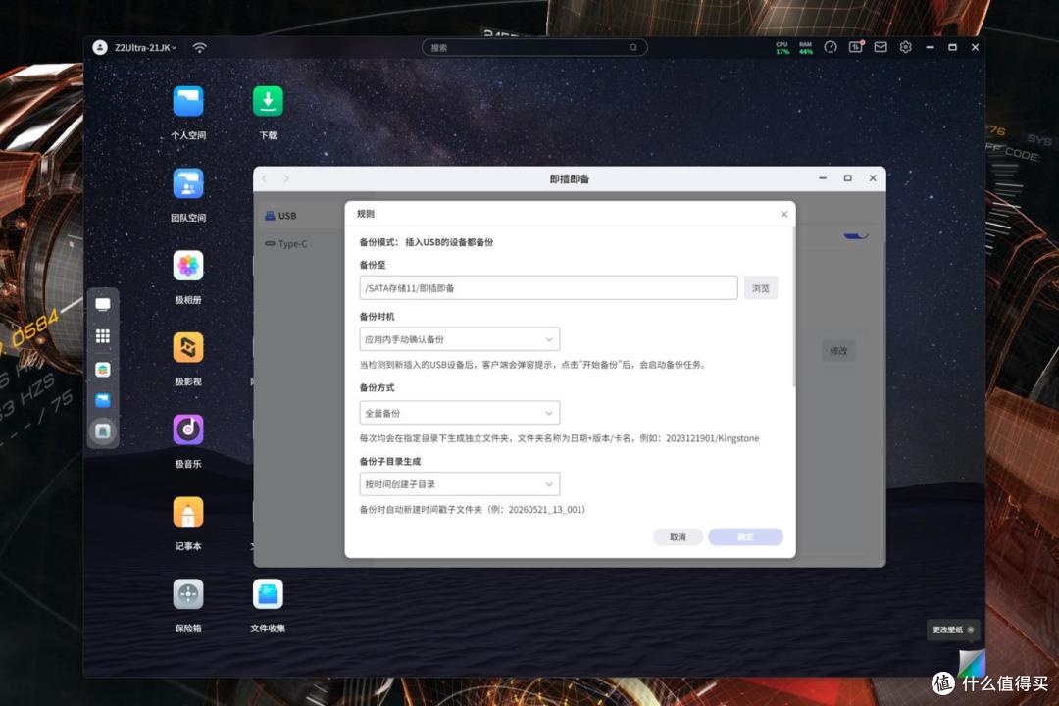The image size is (1059, 706).
Task: Focus the top 搜索 search field
Action: click(534, 47)
